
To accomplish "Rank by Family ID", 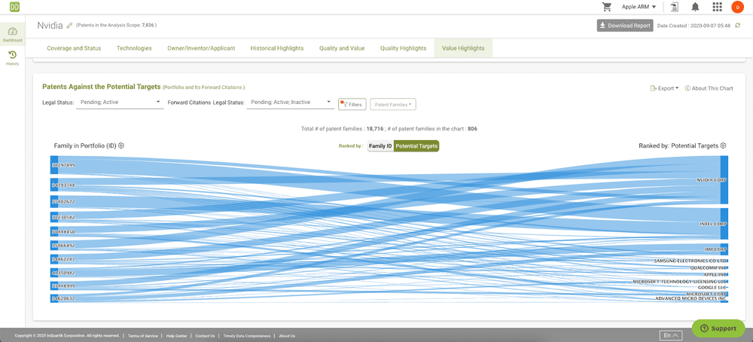I will point(380,145).
